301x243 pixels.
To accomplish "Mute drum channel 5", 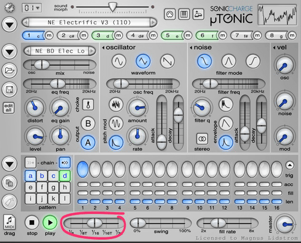I will 188,35.
